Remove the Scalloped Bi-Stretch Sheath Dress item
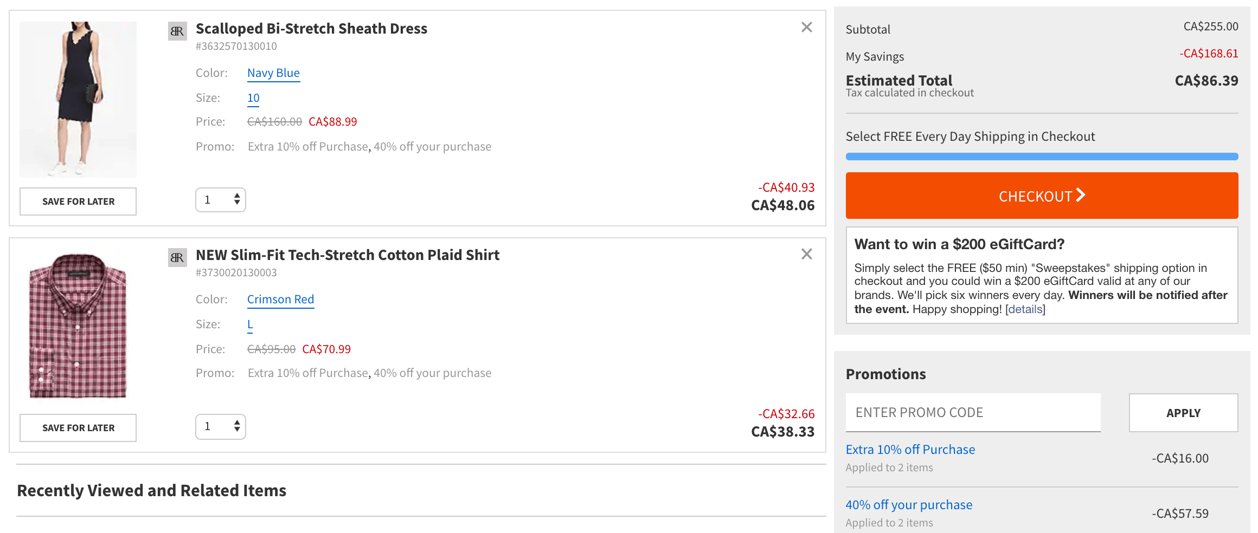 point(806,27)
